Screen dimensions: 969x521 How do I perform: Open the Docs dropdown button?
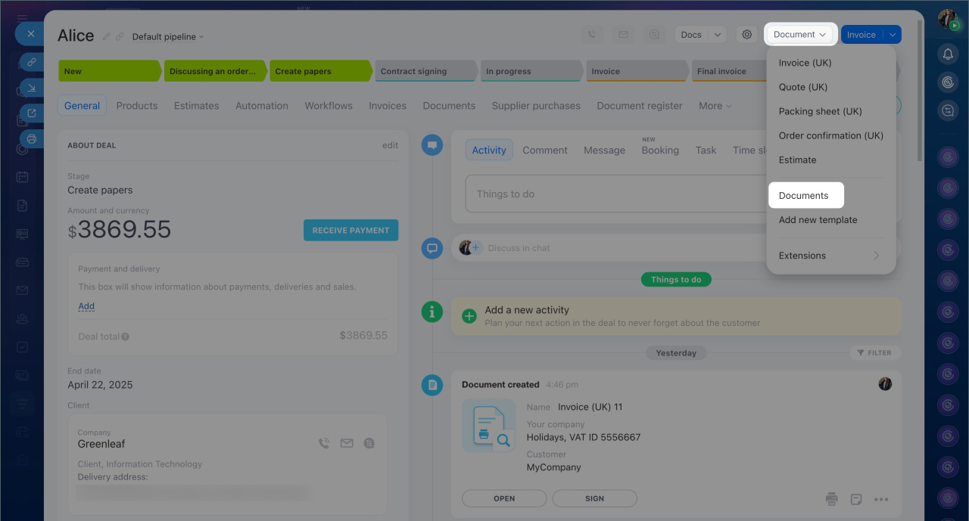[x=699, y=35]
